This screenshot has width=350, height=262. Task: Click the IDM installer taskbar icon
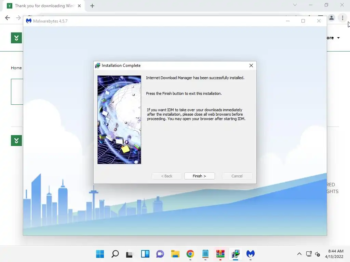235,254
